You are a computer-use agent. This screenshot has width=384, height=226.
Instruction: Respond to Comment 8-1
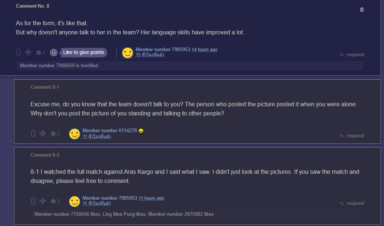[352, 136]
